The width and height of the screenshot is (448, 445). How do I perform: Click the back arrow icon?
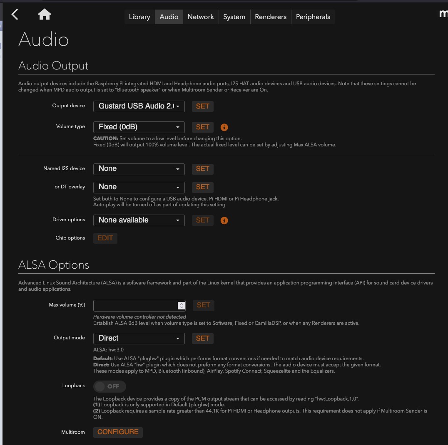coord(15,15)
